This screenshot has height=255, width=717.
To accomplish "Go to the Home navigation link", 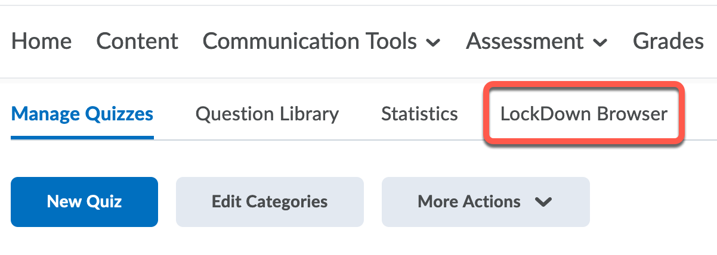I will [x=42, y=41].
